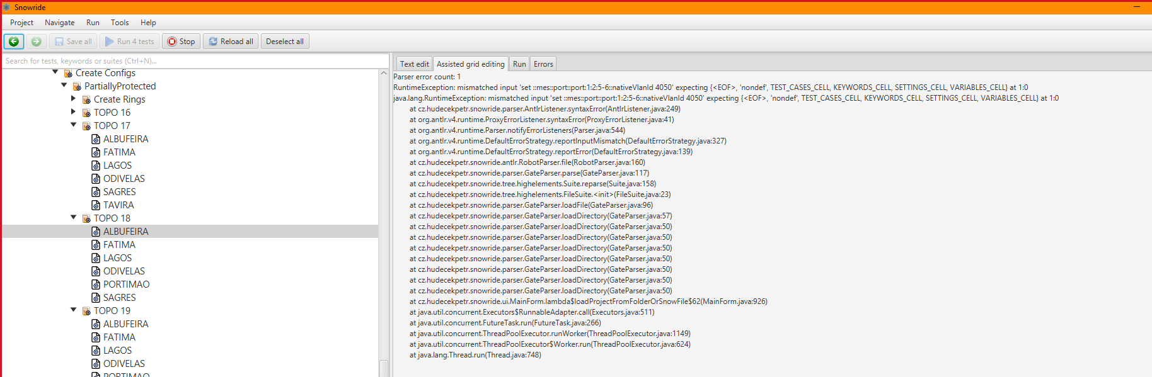Click the ODIVELAS file icon under TOPO 18
Screen dimensions: 1152x377
point(96,271)
